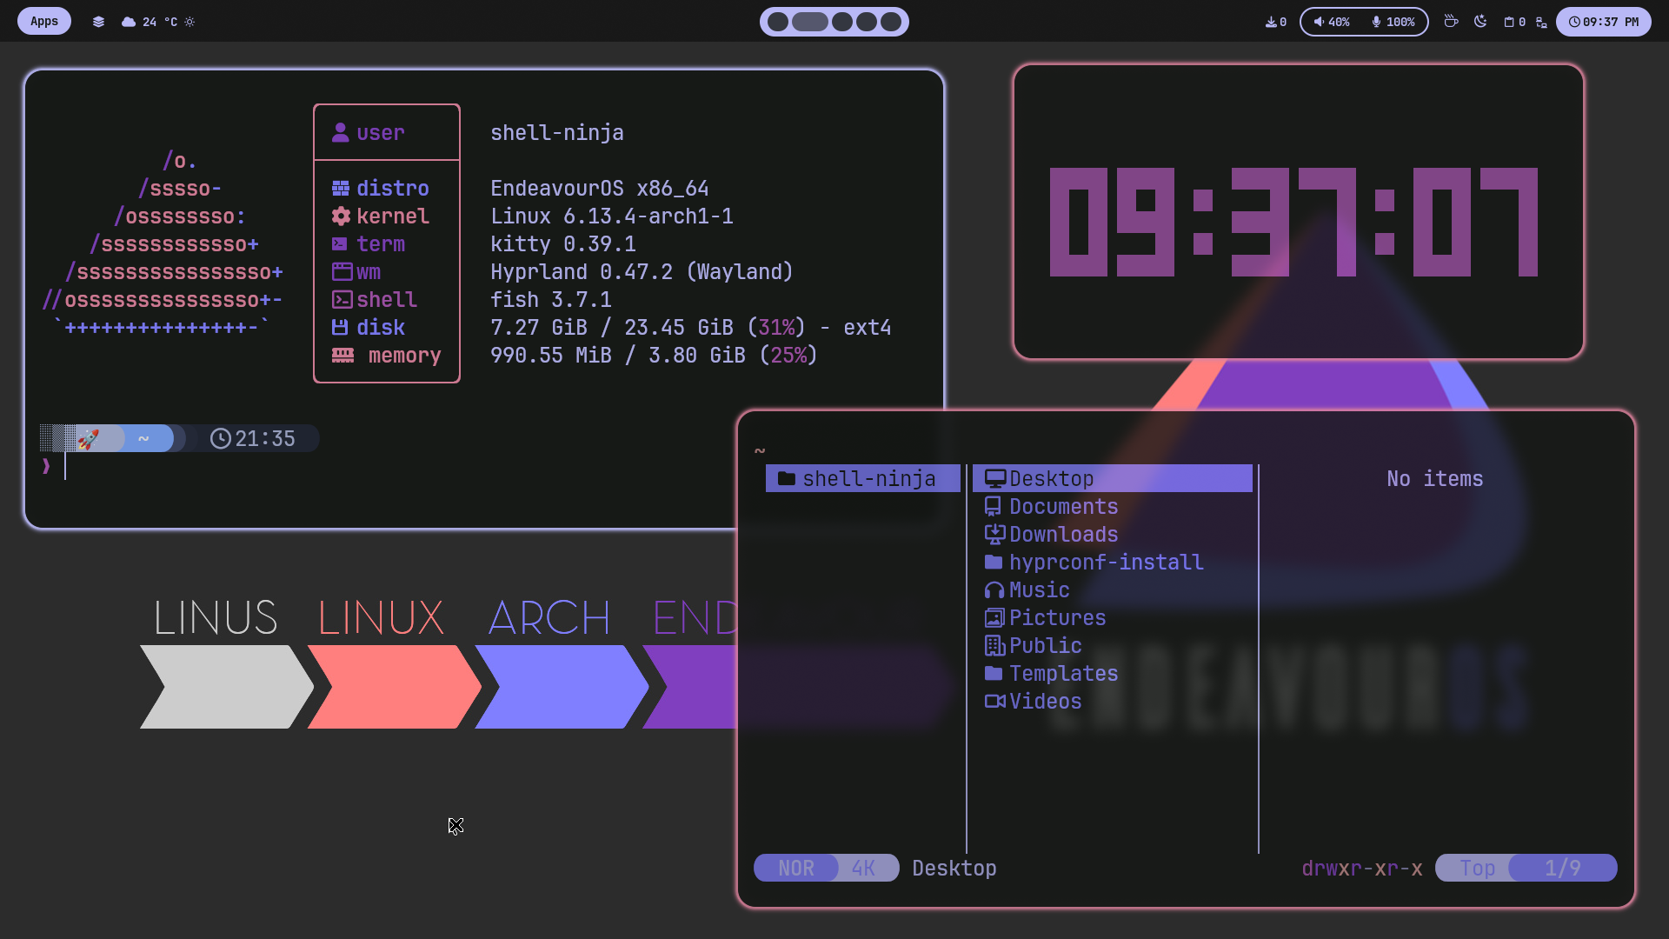Click the No items preview message

click(x=1435, y=479)
